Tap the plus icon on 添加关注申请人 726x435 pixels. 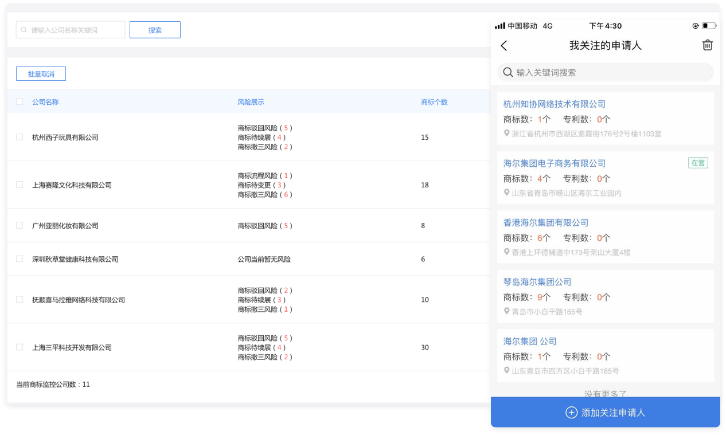point(571,413)
